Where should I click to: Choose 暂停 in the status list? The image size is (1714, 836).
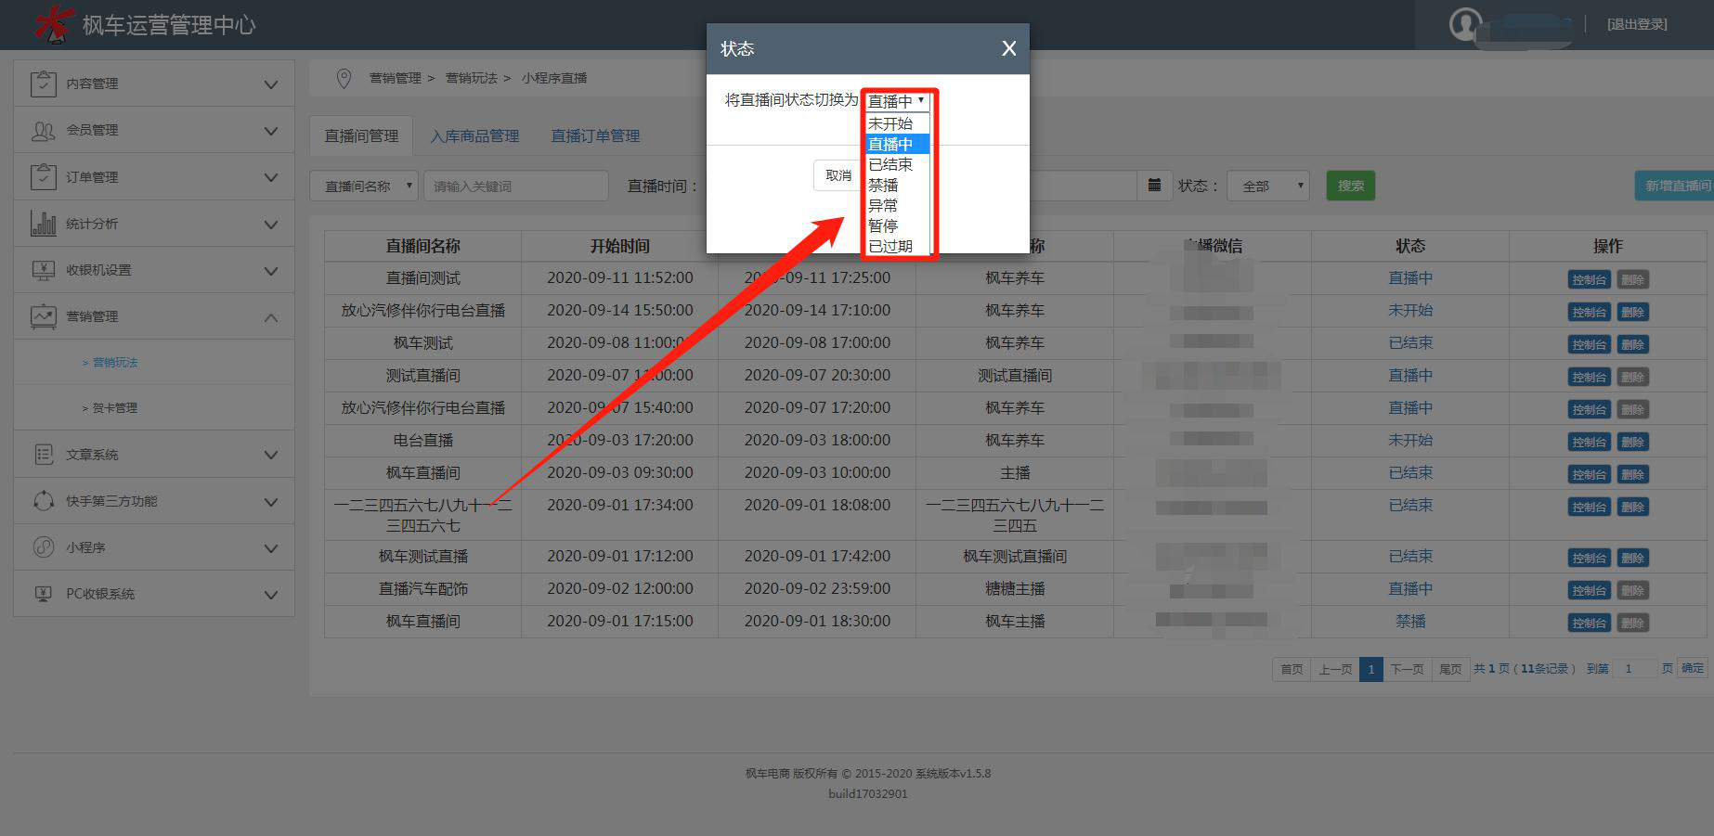click(x=897, y=225)
